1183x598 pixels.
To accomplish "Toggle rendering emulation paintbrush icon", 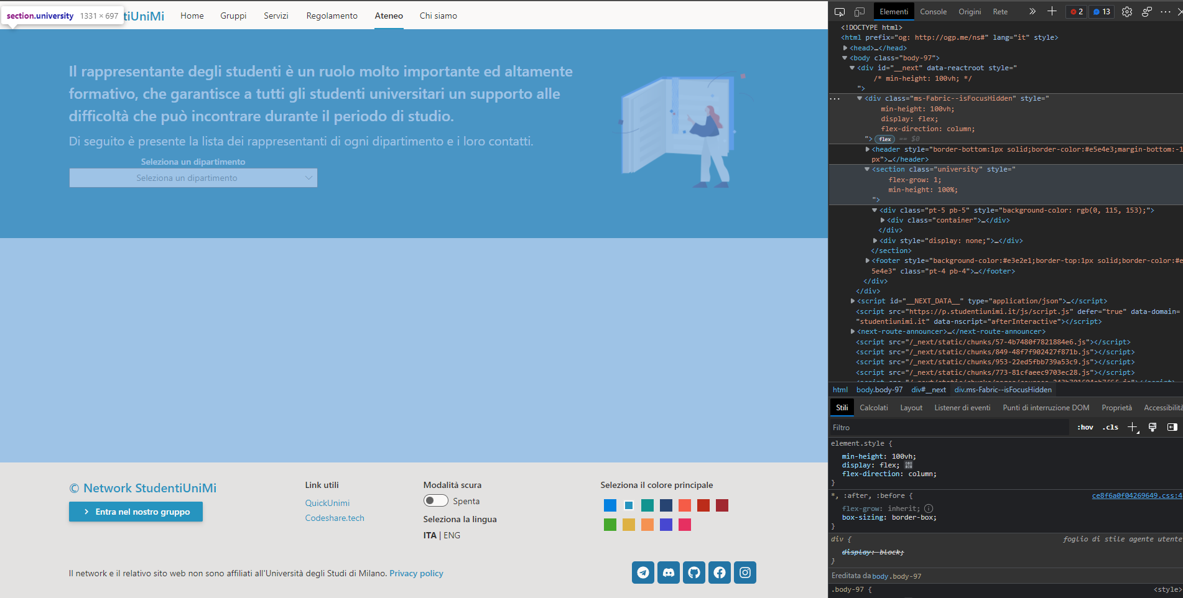I will coord(1153,427).
